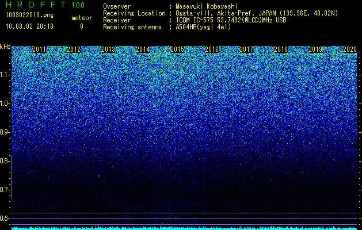
Task: Click the 0.9 kHz axis label
Action: [5, 132]
